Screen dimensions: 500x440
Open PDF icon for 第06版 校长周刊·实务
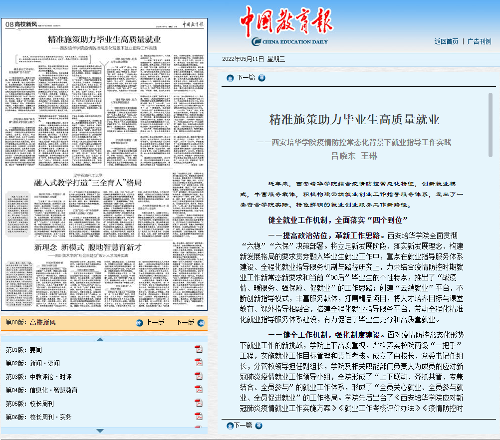(x=199, y=416)
